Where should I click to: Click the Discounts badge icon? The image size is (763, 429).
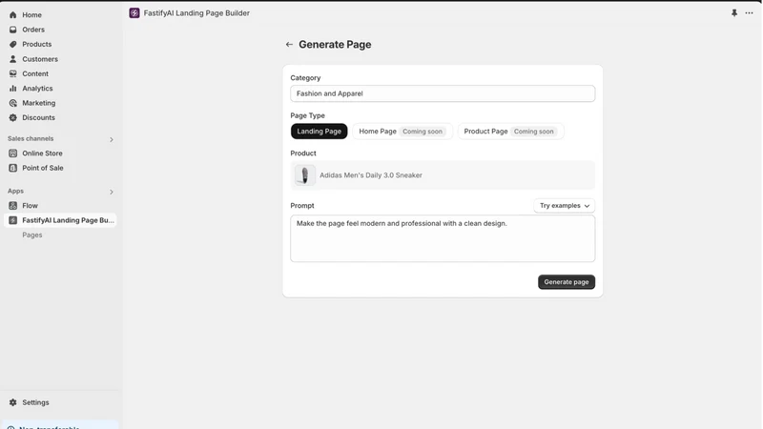(x=13, y=117)
